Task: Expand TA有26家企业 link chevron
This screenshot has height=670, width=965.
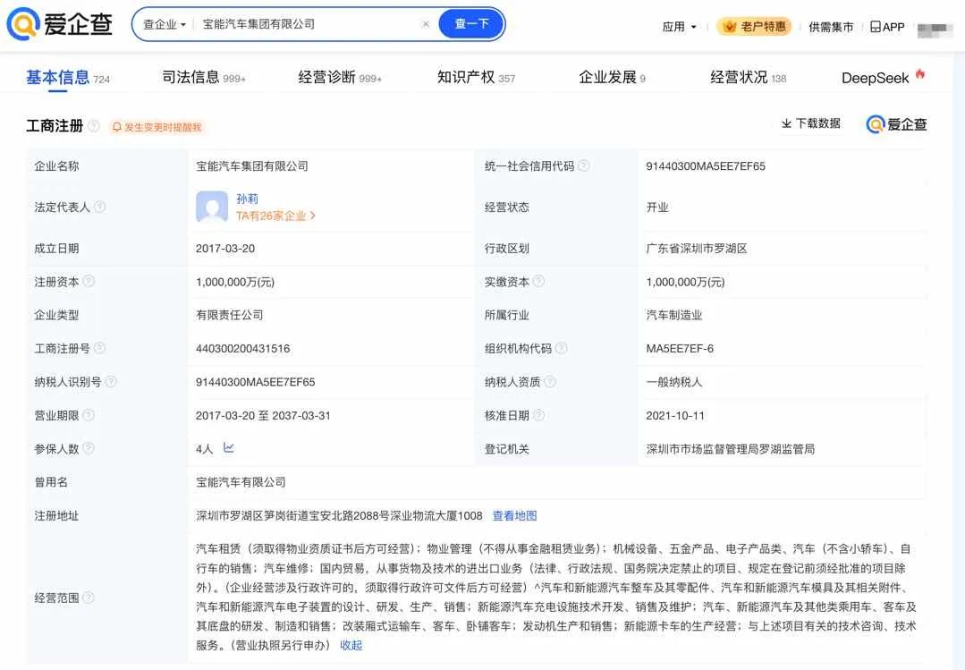Action: [313, 216]
